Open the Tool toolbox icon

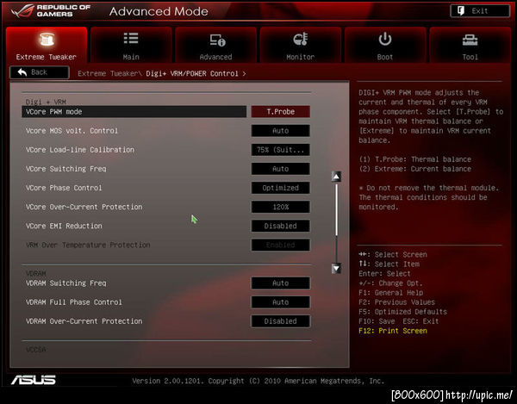(x=470, y=40)
